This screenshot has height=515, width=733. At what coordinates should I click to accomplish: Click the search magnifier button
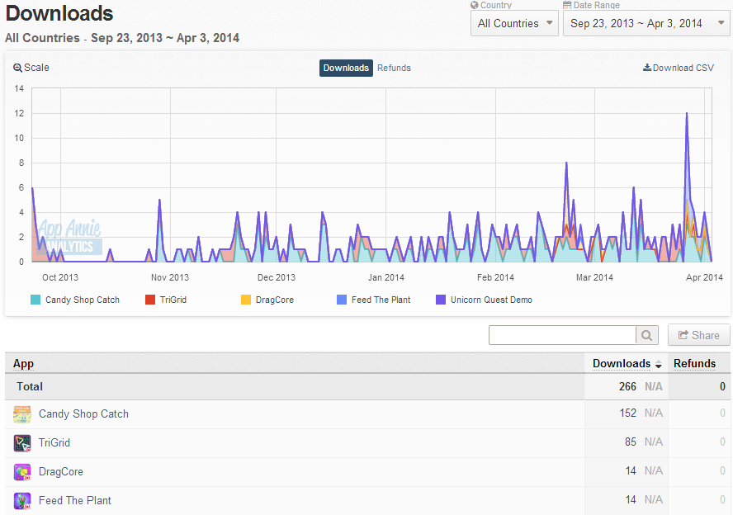(647, 335)
